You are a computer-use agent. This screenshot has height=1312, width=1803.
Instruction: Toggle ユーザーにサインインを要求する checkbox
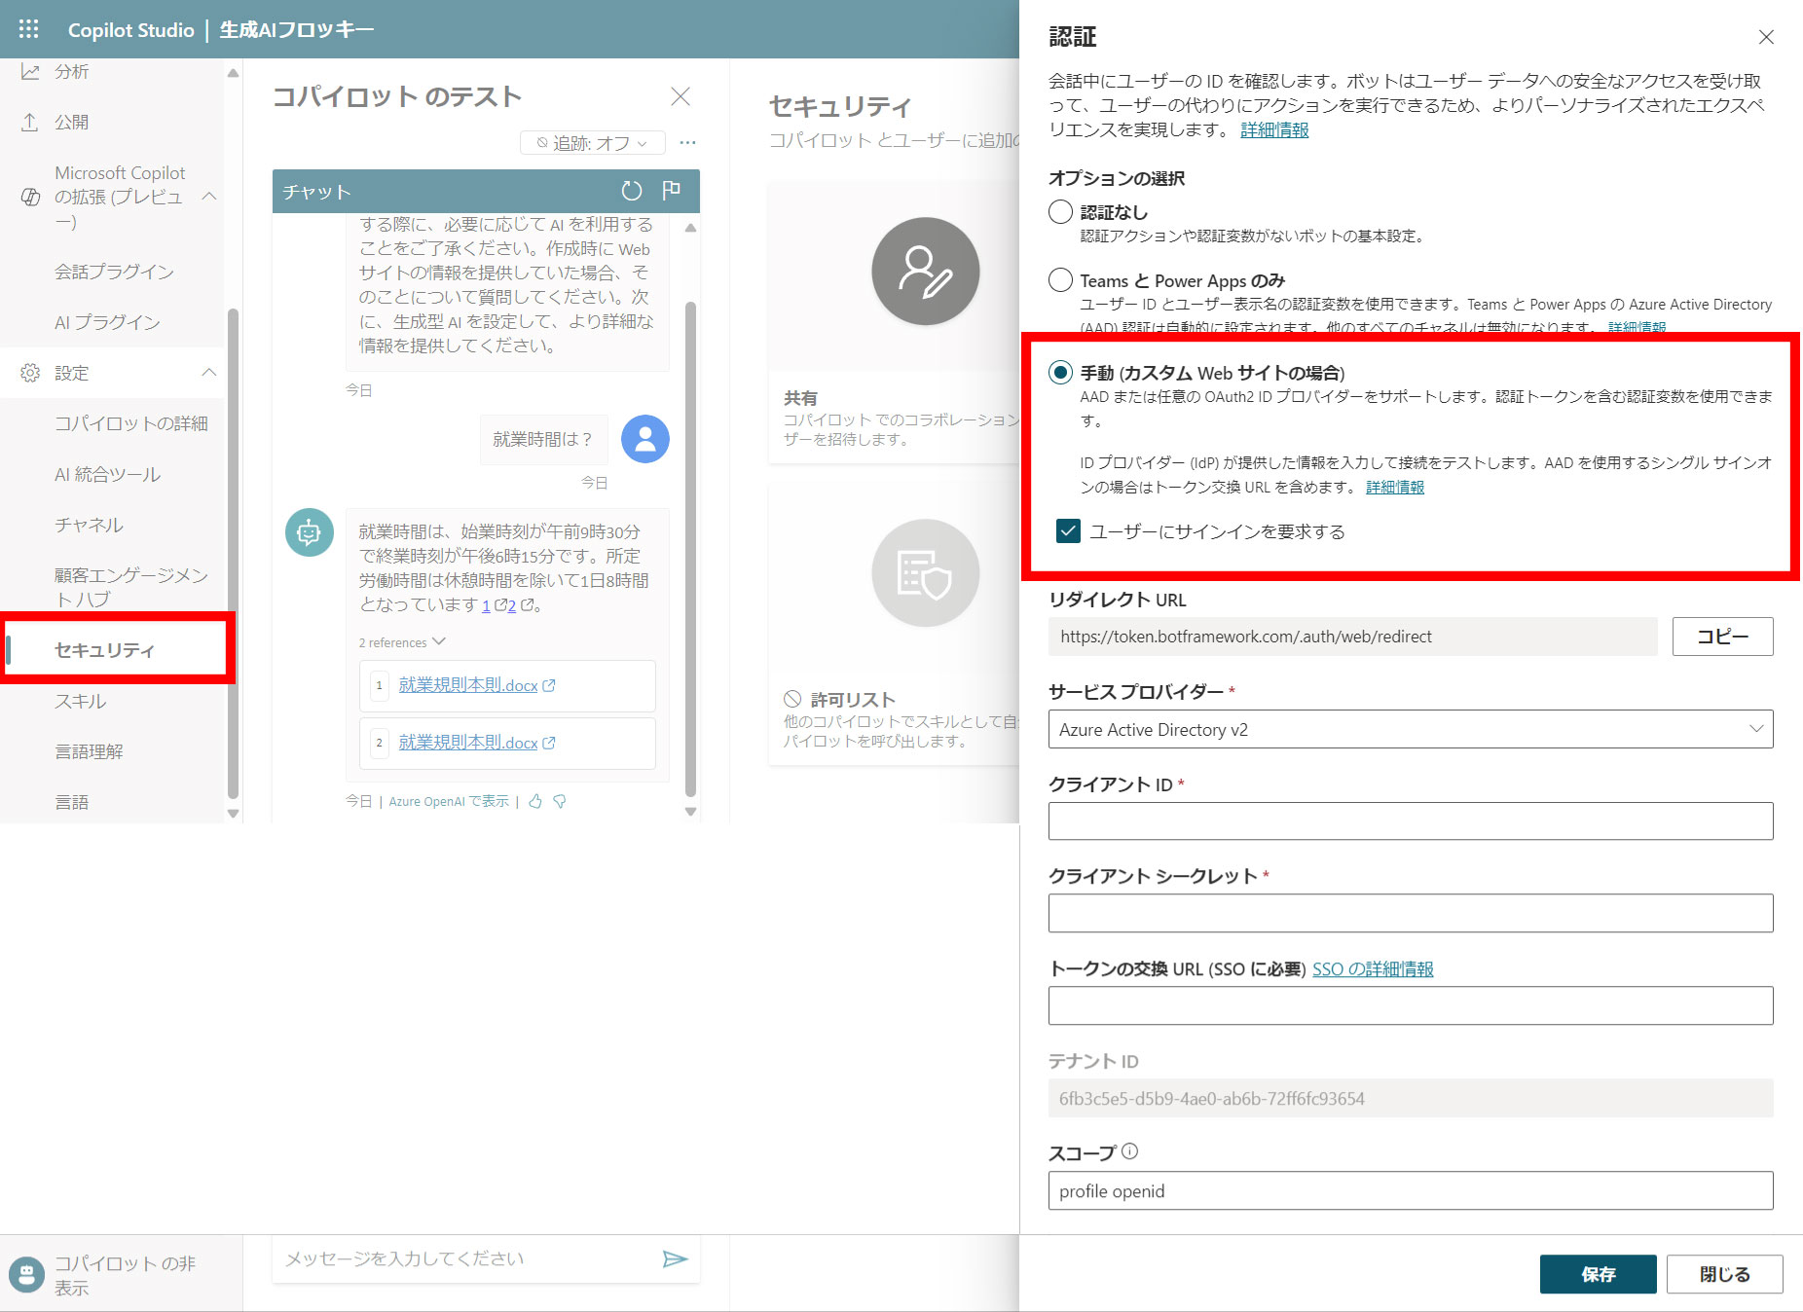click(x=1068, y=531)
